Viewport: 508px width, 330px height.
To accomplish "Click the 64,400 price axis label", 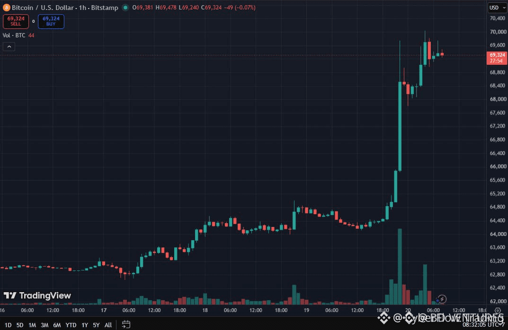I will click(497, 220).
